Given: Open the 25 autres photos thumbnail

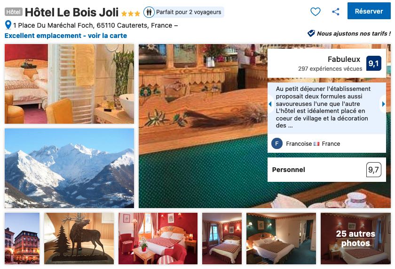Looking at the screenshot, I should [355, 239].
